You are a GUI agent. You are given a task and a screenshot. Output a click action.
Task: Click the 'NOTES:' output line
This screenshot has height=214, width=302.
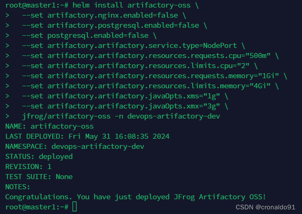18,187
